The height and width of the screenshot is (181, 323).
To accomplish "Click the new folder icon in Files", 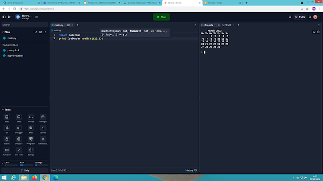I will [41, 32].
